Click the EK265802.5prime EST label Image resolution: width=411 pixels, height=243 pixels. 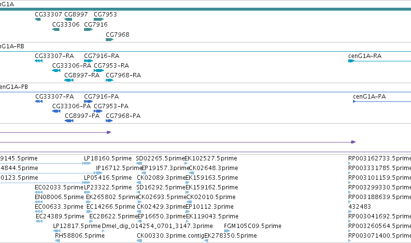tap(112, 197)
